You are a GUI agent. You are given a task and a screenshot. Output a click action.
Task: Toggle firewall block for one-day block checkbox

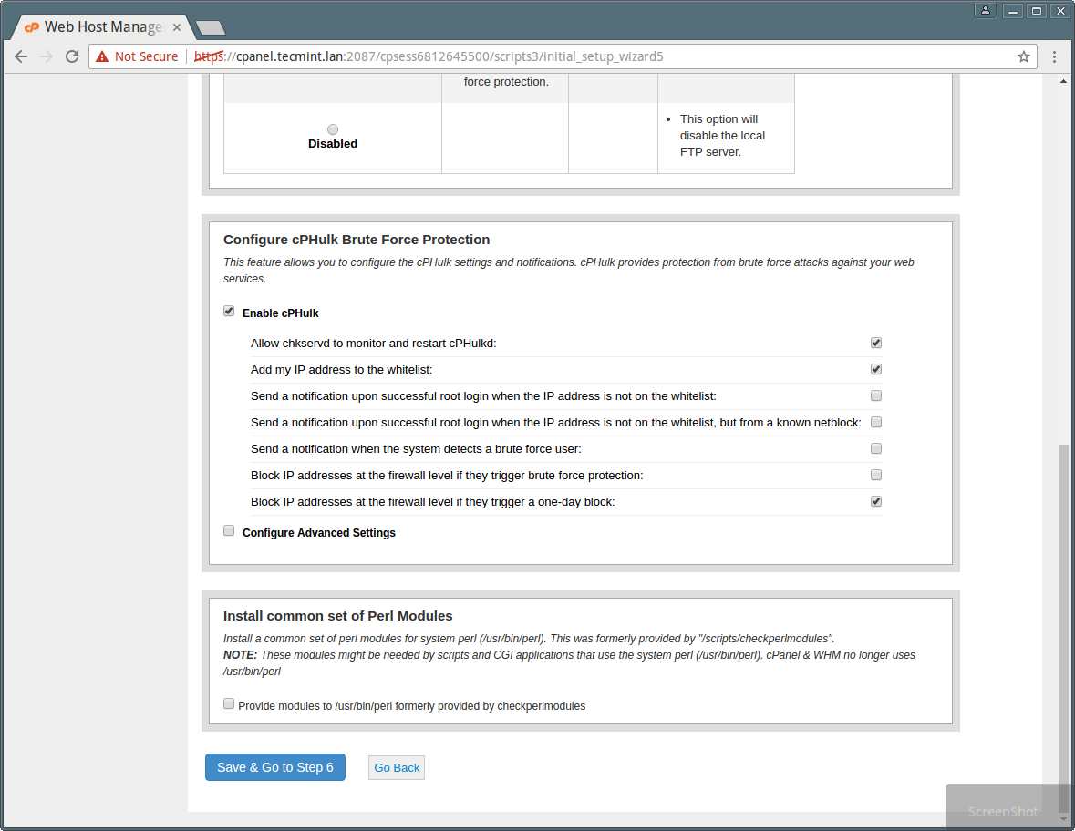(876, 501)
